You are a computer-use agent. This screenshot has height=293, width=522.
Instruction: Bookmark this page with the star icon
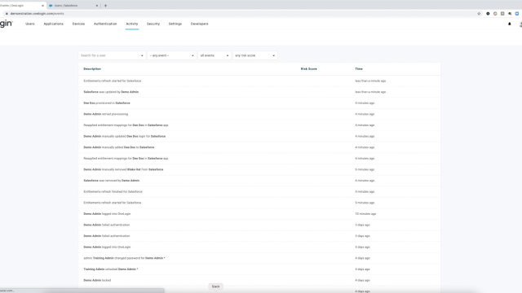(479, 14)
